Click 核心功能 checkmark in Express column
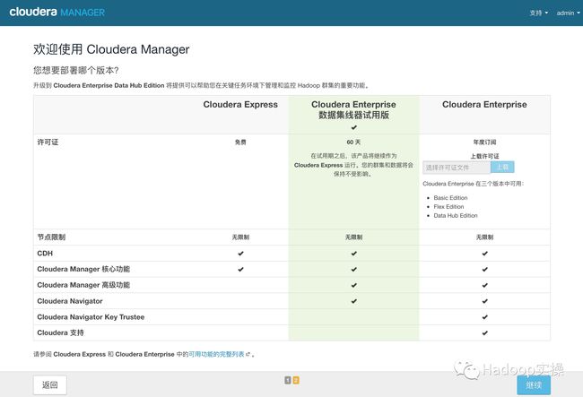Image resolution: width=583 pixels, height=397 pixels. (240, 269)
